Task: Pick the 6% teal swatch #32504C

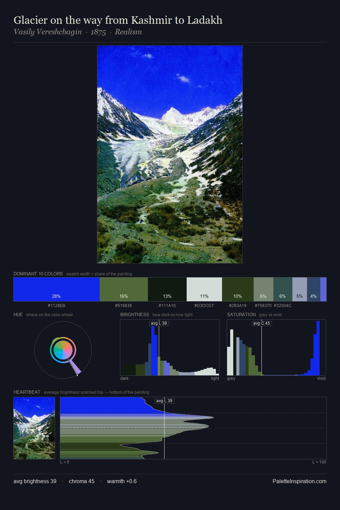Action: point(283,289)
